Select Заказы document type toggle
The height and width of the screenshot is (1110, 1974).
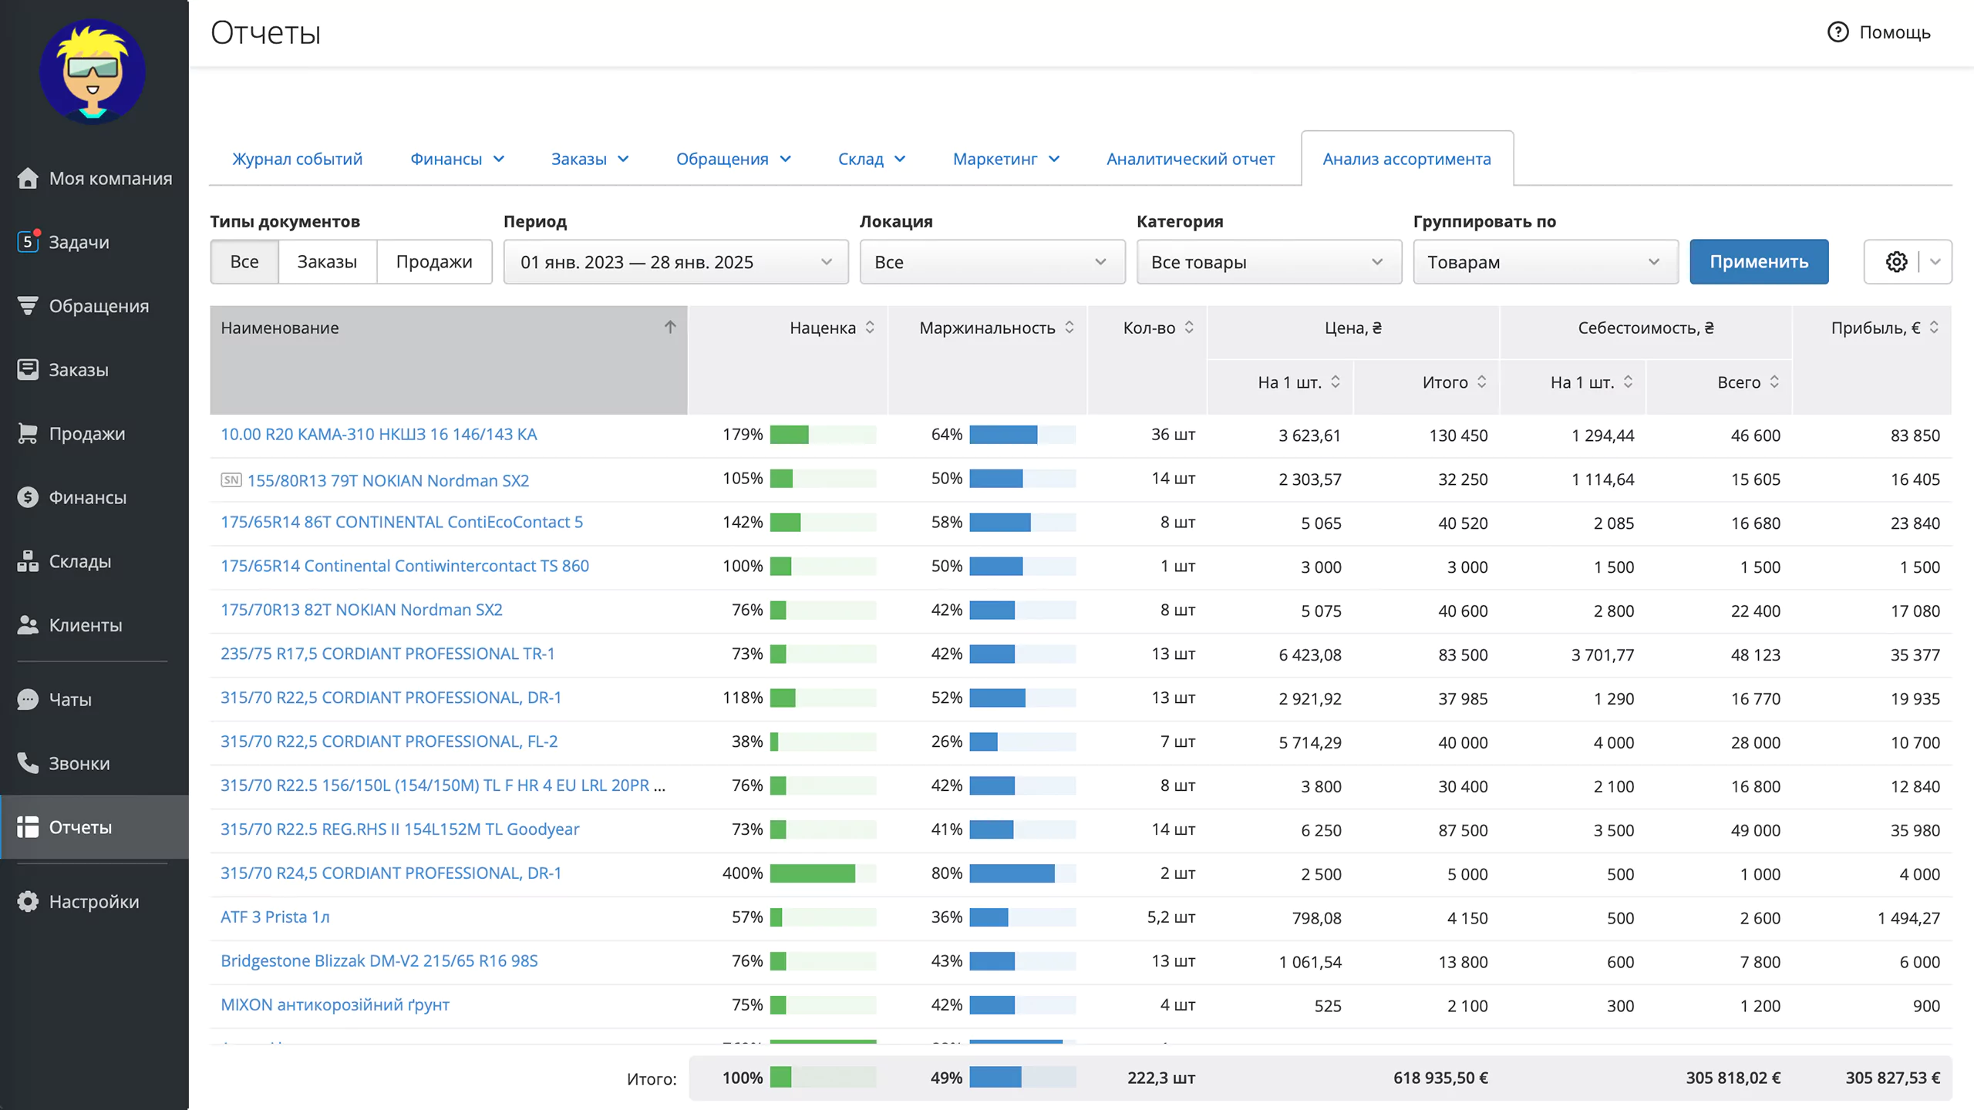coord(327,261)
